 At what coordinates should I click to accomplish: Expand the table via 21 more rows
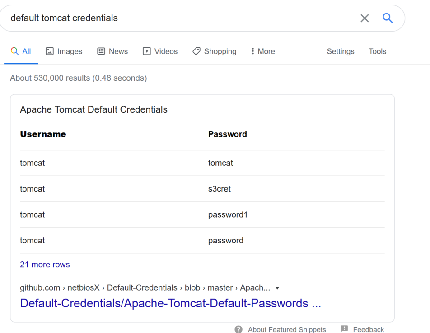(x=45, y=265)
